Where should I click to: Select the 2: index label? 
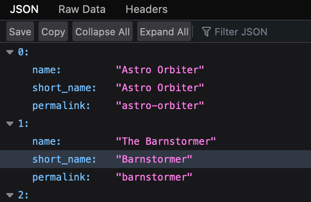click(x=23, y=195)
